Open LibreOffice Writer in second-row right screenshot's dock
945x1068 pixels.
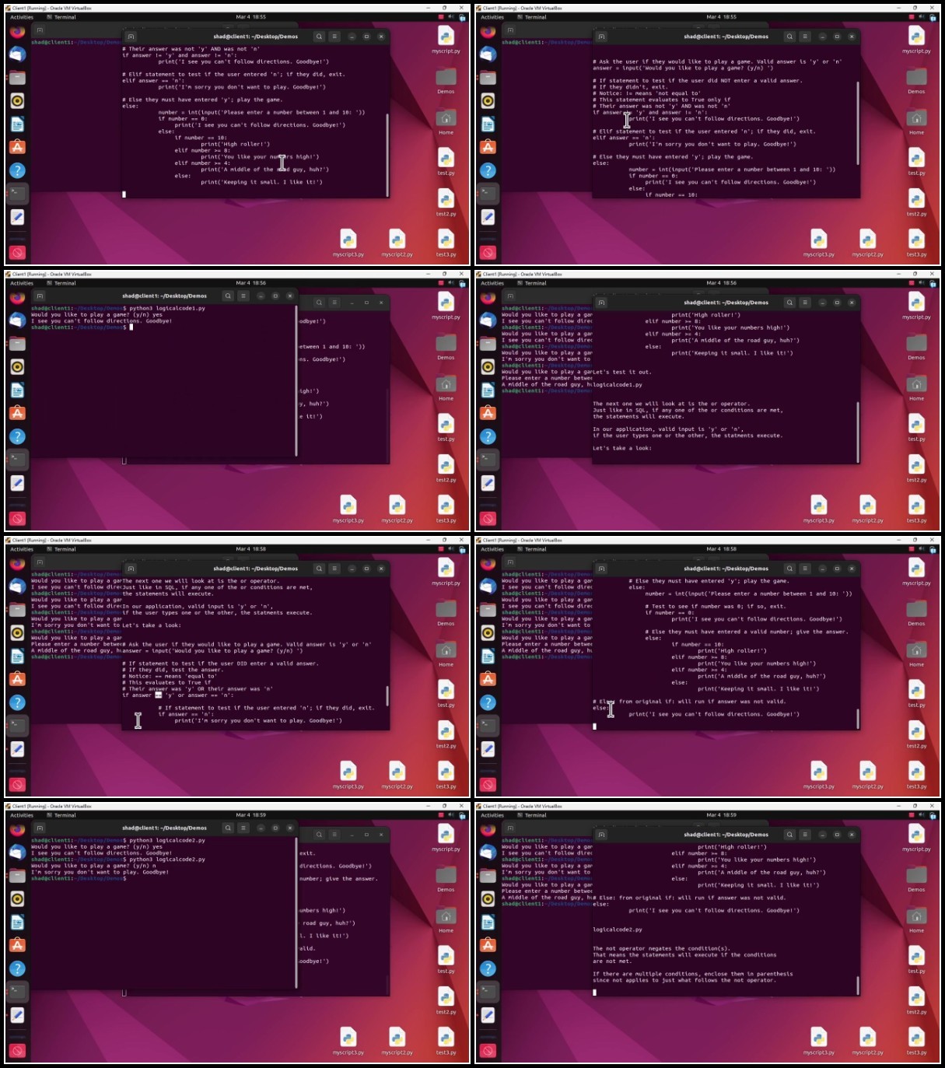point(488,390)
